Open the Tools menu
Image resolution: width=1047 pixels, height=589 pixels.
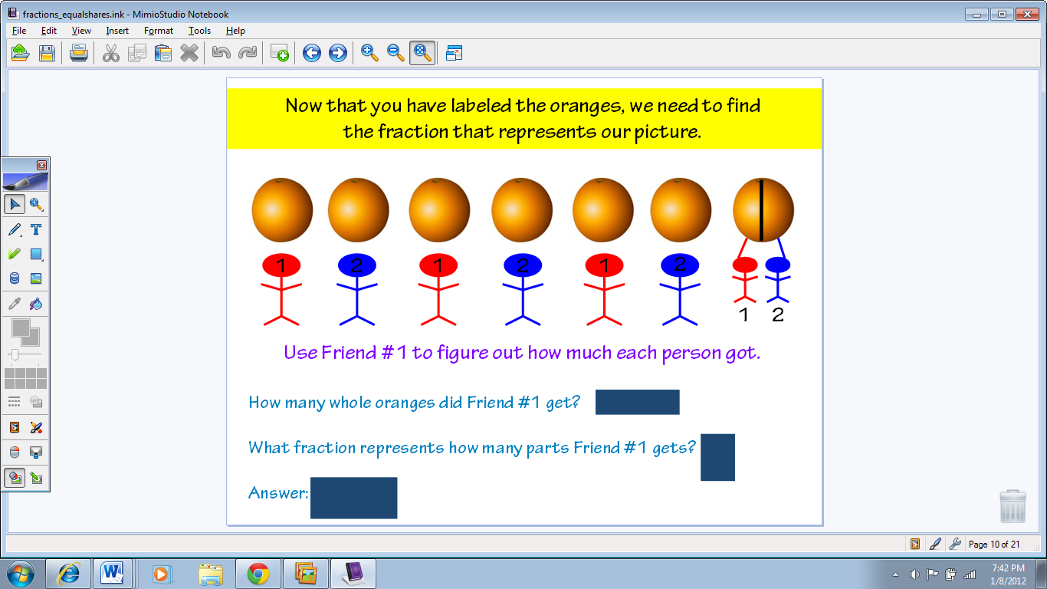199,31
